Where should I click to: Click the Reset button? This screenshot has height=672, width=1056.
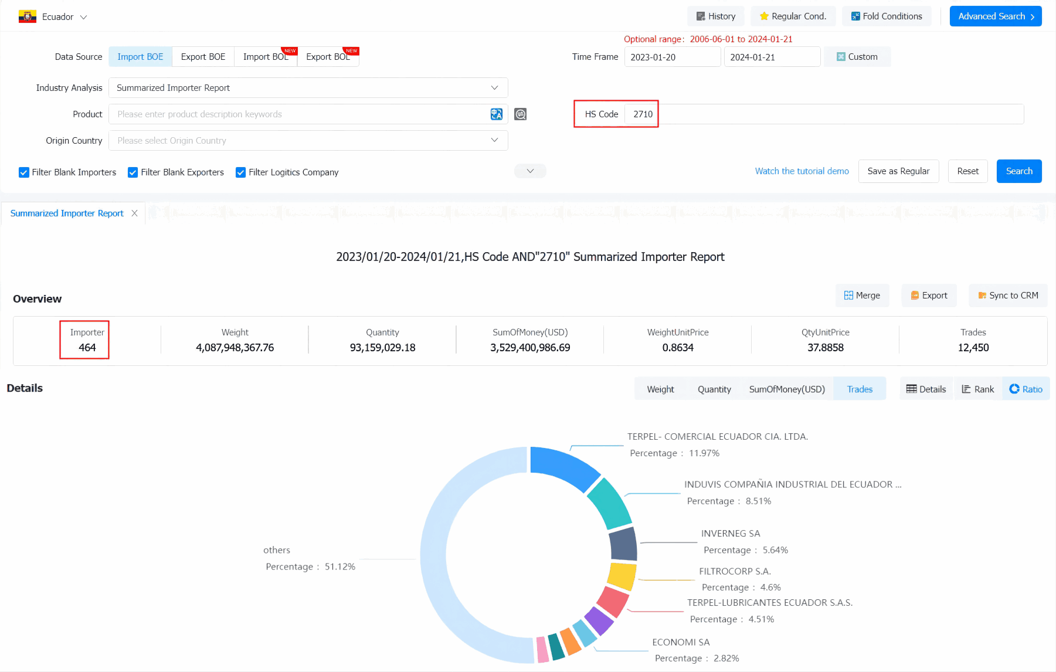click(x=967, y=171)
